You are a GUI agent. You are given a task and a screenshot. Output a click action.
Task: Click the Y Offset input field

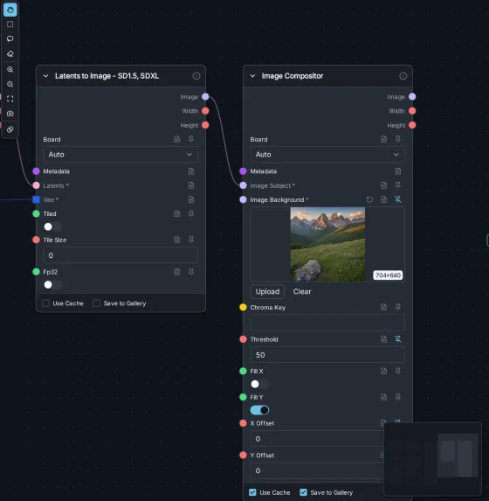(x=317, y=470)
